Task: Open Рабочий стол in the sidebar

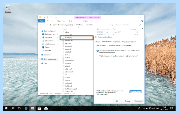Action: (x=49, y=34)
